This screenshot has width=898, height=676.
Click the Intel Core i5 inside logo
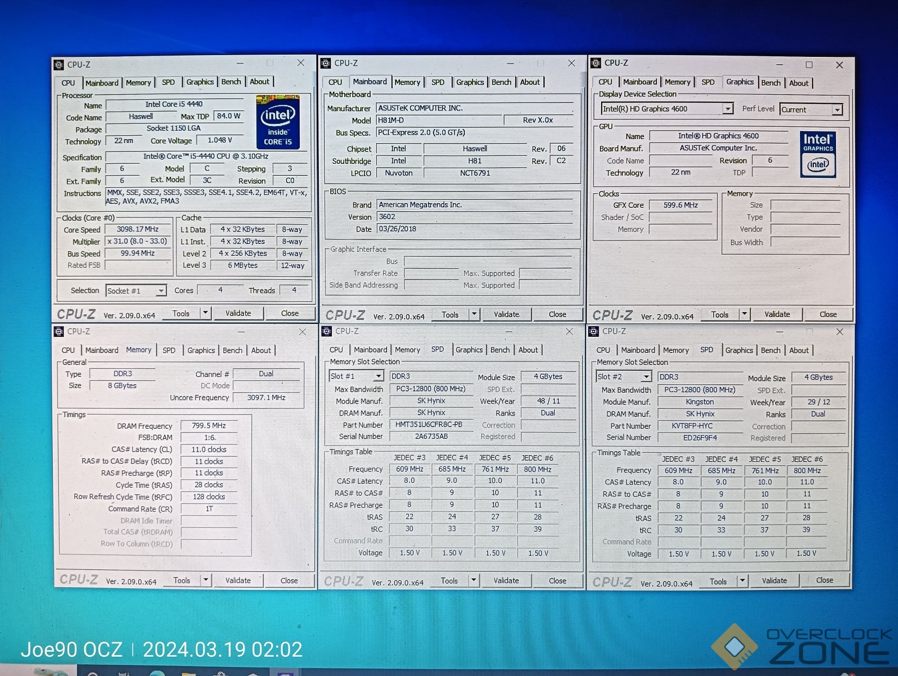[278, 122]
